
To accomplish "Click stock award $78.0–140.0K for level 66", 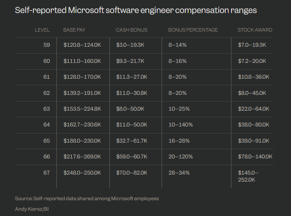I will tap(255, 157).
